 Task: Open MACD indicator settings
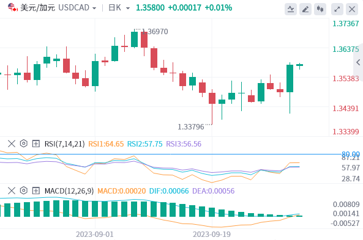(24, 191)
